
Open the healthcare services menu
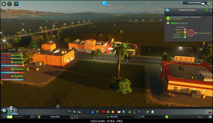pos(103,112)
